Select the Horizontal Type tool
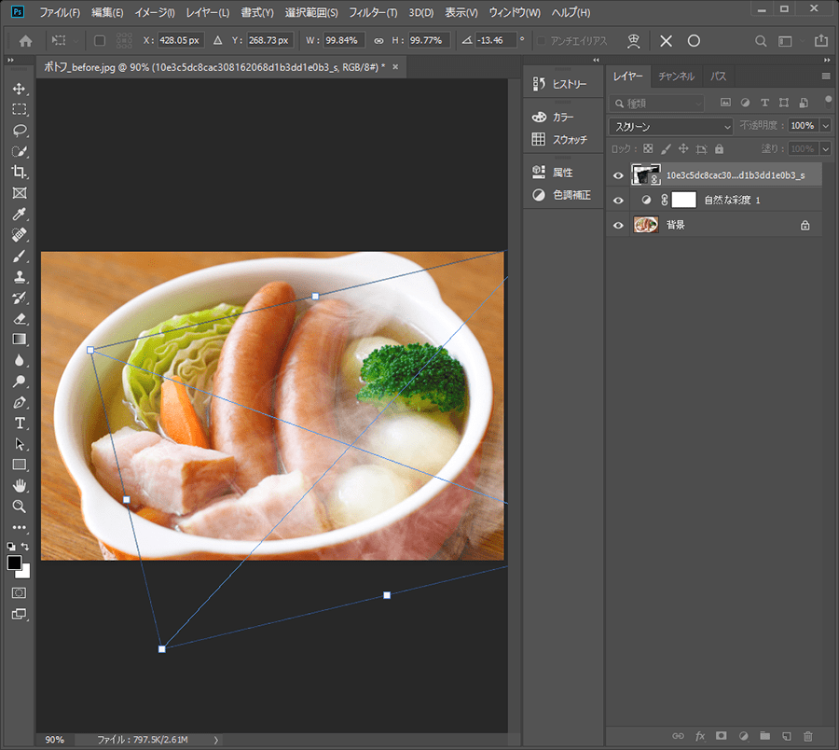 pos(20,423)
